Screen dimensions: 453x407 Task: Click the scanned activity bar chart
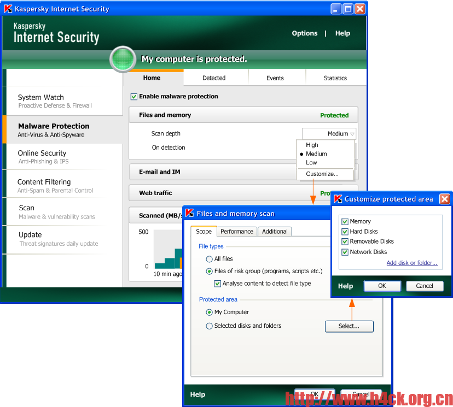168,249
